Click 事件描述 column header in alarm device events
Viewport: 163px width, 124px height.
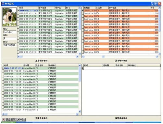pyautogui.click(x=144, y=66)
